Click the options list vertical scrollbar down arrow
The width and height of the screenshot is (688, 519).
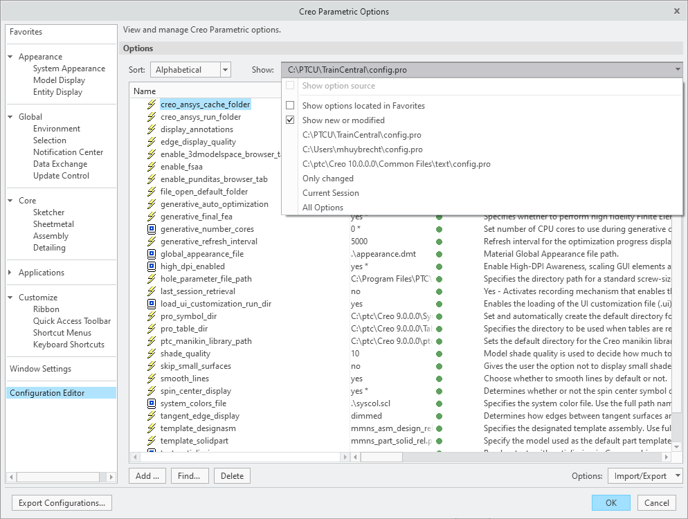point(677,447)
